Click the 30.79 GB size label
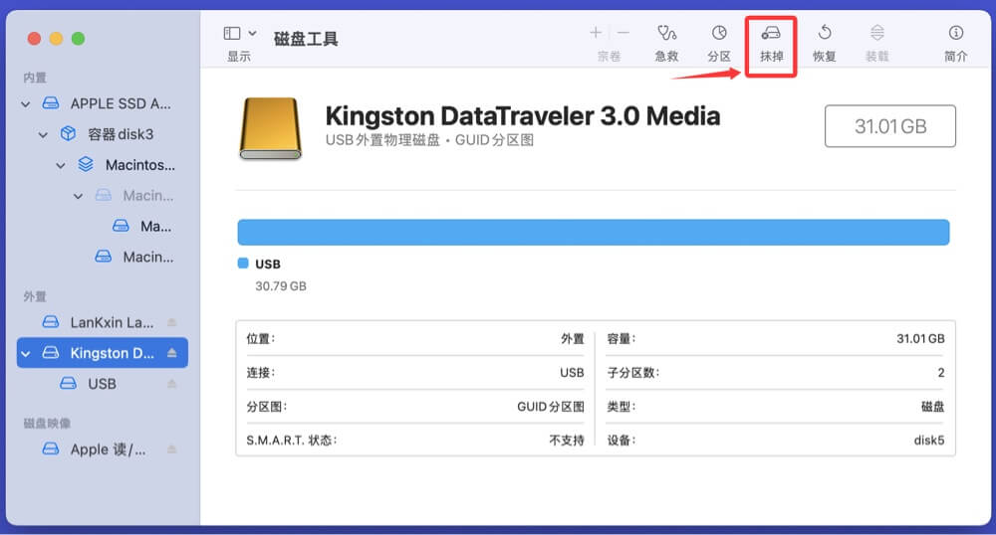 click(x=281, y=285)
